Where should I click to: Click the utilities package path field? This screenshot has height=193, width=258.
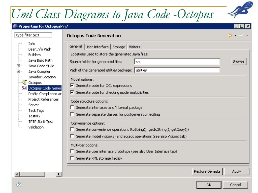(x=177, y=70)
